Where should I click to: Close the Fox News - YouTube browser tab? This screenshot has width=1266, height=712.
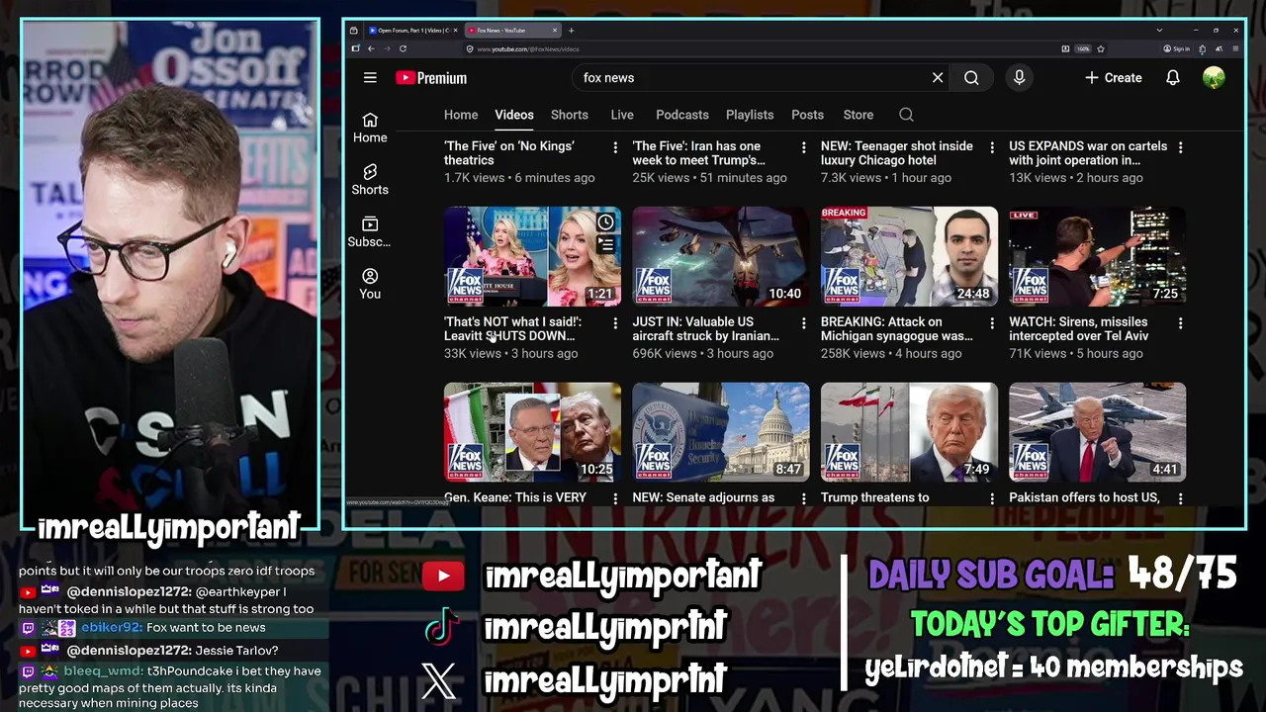coord(556,31)
